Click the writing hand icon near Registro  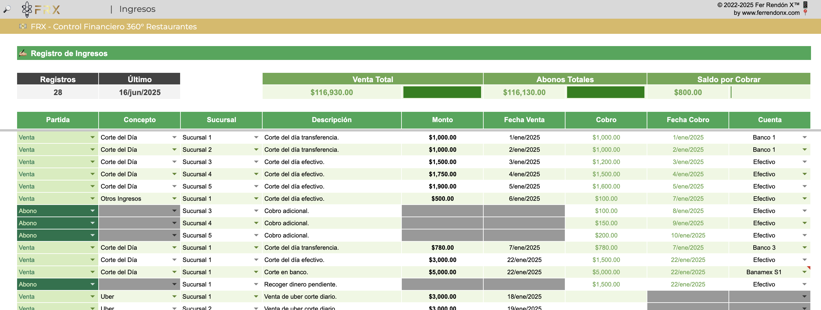(x=23, y=53)
